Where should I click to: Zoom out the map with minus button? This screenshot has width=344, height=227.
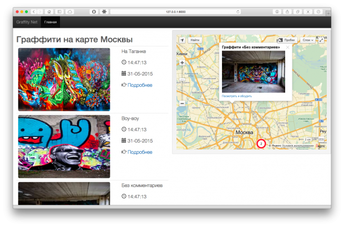pyautogui.click(x=182, y=103)
